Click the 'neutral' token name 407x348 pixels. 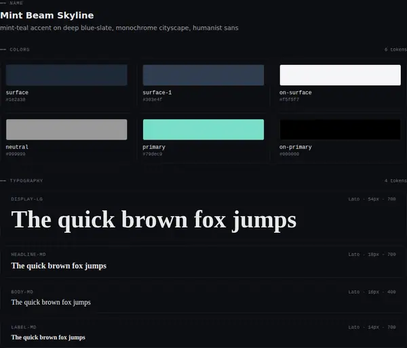(17, 147)
